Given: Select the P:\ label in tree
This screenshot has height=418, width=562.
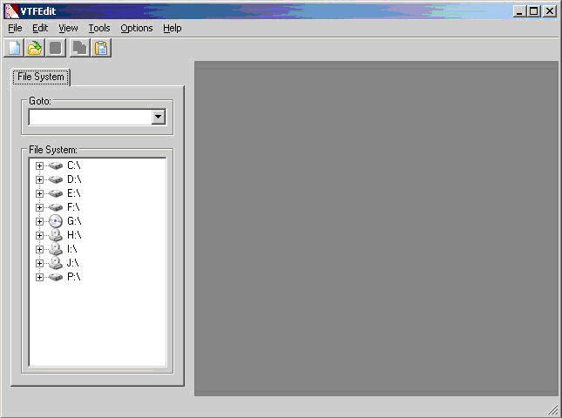Looking at the screenshot, I should [74, 277].
